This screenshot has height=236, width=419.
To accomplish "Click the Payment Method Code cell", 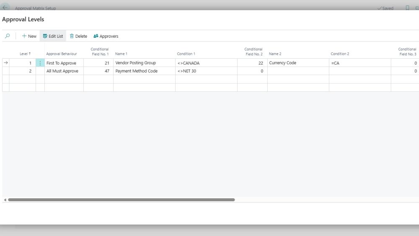I will (144, 71).
